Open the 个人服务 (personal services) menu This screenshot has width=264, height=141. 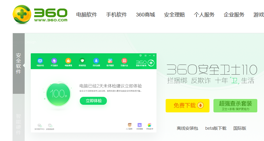click(x=204, y=15)
